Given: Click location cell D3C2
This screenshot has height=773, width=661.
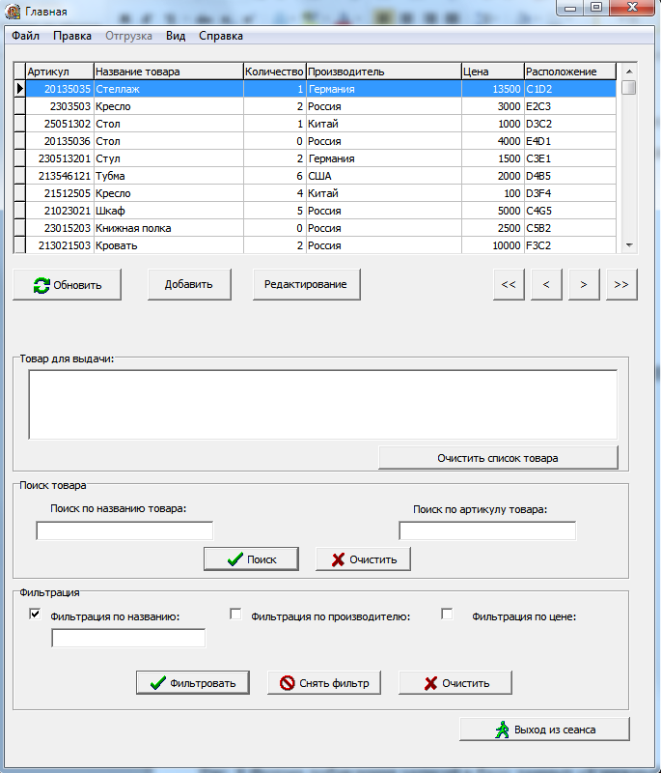Looking at the screenshot, I should [x=570, y=124].
